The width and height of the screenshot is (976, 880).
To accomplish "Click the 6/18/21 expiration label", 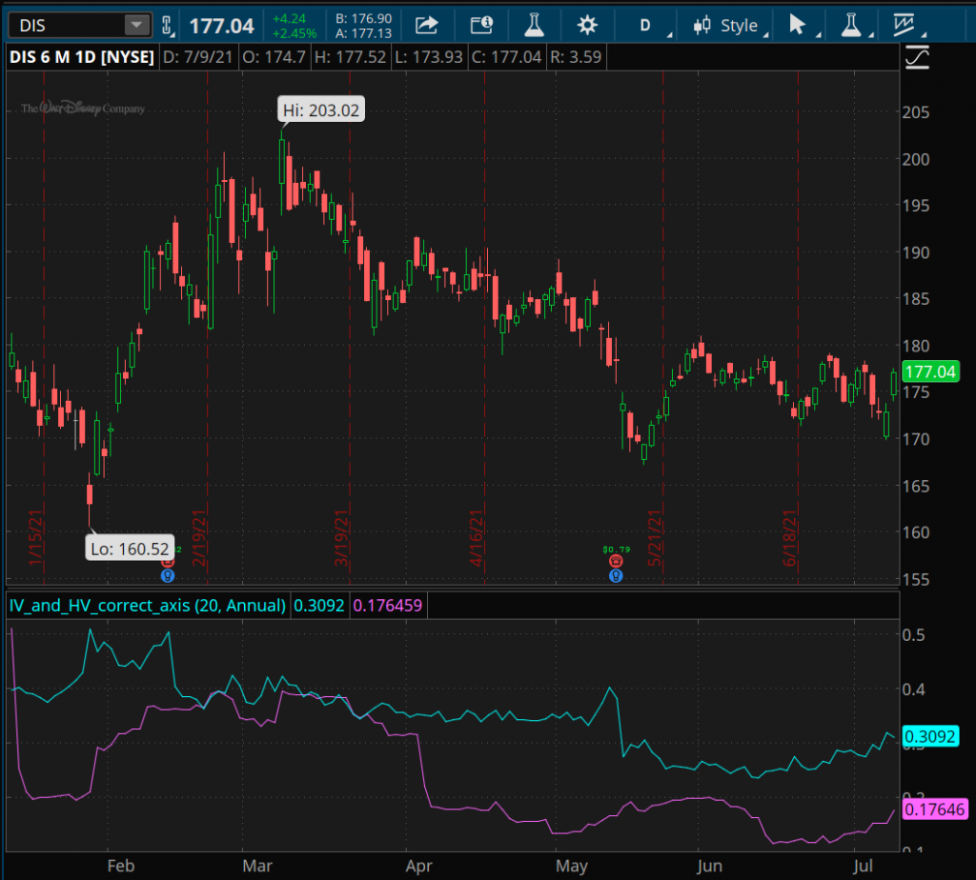I will pyautogui.click(x=789, y=539).
